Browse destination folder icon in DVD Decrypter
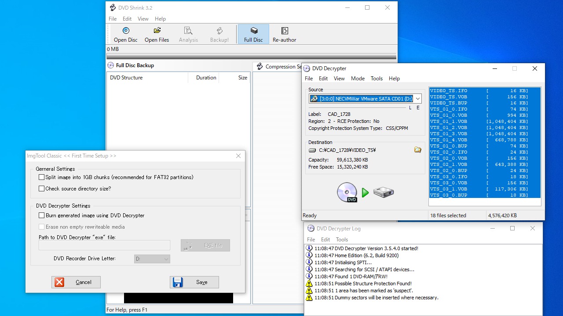The image size is (563, 316). click(x=417, y=150)
